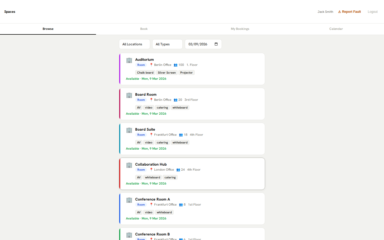This screenshot has height=240, width=384.
Task: Click Available on the Conference Room A card
Action: coord(132,218)
